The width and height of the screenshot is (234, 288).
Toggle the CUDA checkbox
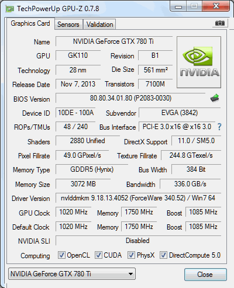[x=98, y=255]
